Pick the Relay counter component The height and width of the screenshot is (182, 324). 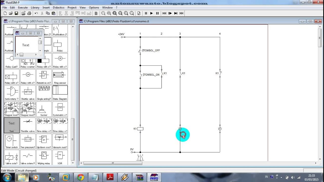pyautogui.click(x=28, y=61)
